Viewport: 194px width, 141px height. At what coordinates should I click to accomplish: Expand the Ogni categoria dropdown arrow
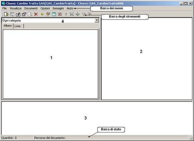click(x=97, y=20)
